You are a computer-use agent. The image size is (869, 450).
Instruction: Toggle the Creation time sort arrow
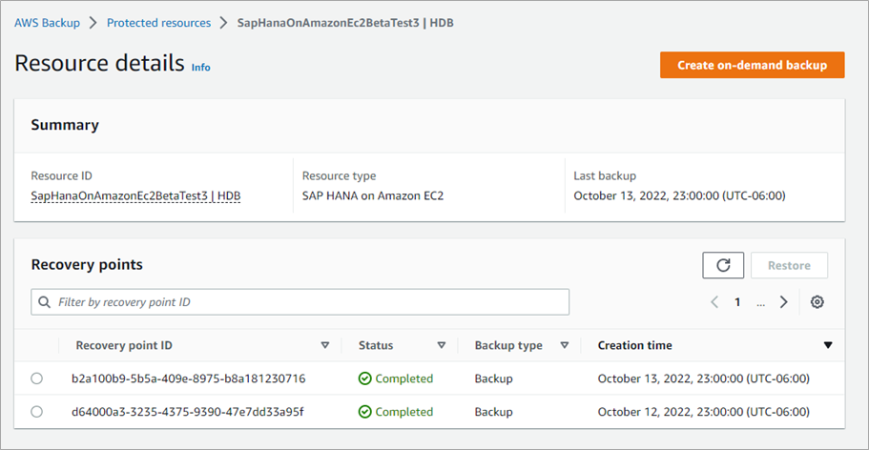[x=827, y=345]
